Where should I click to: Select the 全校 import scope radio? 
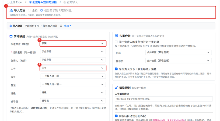[29, 10]
